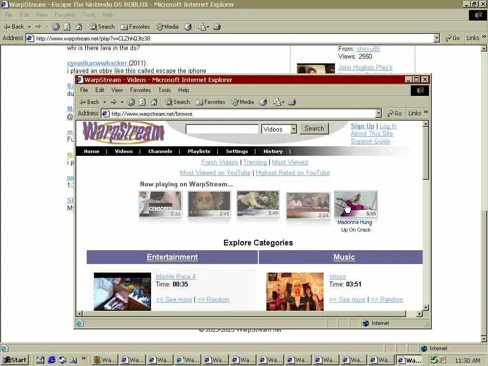Open Tools menu in front Videos window
Screen dimensions: 488x366
pyautogui.click(x=164, y=90)
